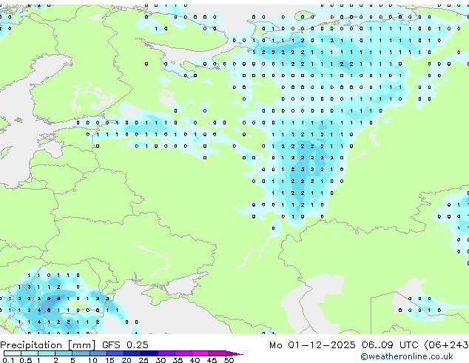
Task: Pick the 35–40 mm legend swatch
Action: [x=183, y=353]
